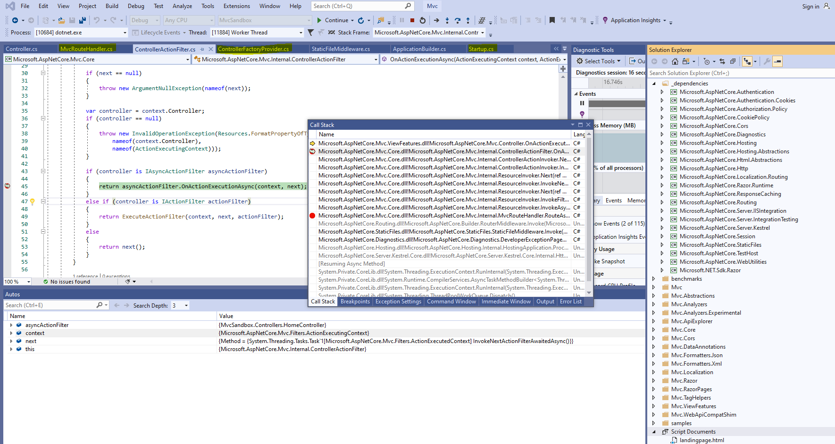
Task: Stop debugging with the red square icon
Action: click(x=412, y=20)
